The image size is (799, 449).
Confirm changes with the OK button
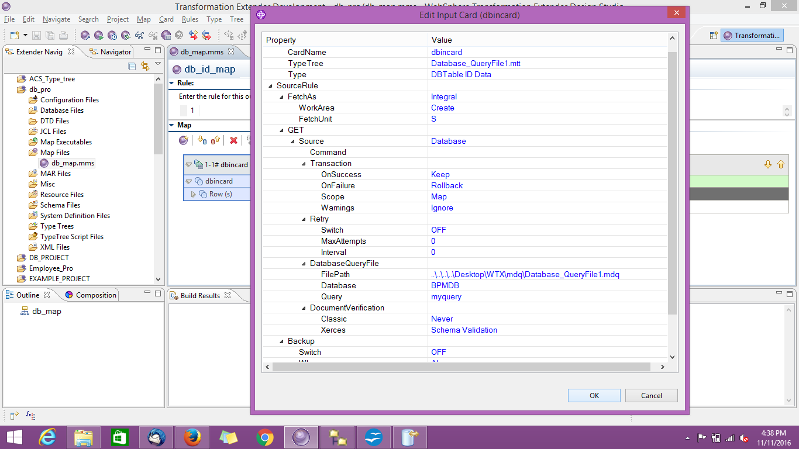click(594, 395)
